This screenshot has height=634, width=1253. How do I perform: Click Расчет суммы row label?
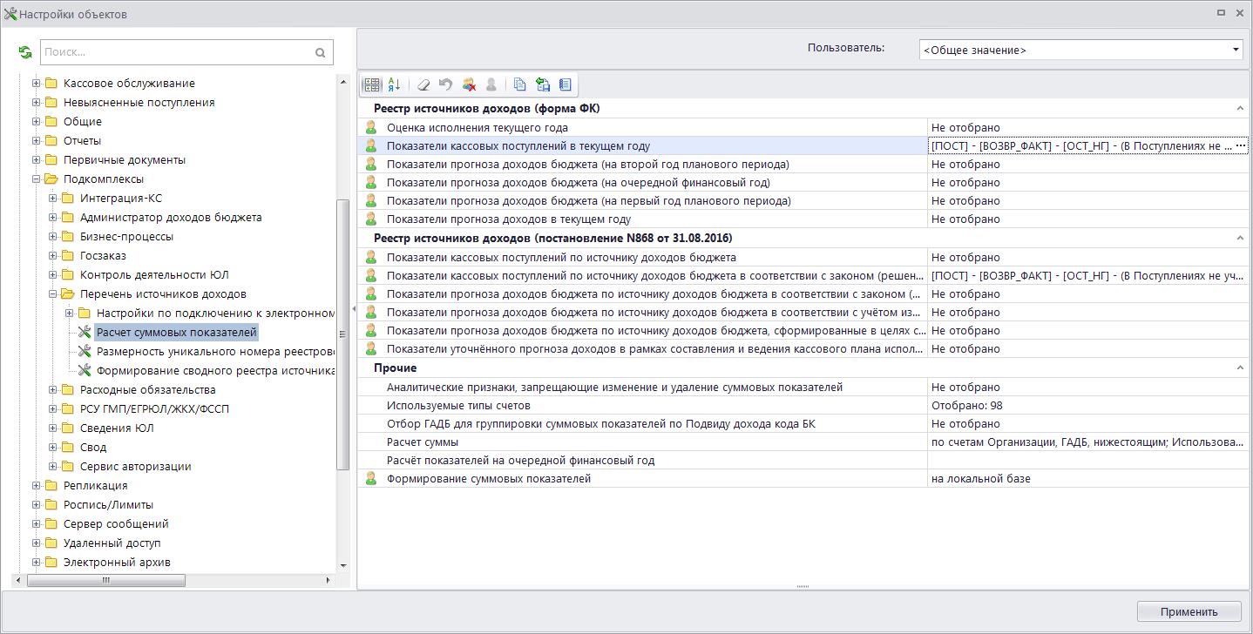tap(422, 442)
